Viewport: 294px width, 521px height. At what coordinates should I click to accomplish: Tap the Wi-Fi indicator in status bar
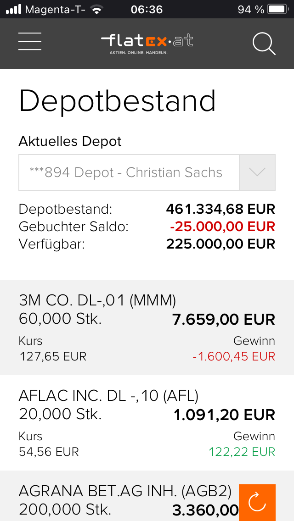tap(96, 9)
